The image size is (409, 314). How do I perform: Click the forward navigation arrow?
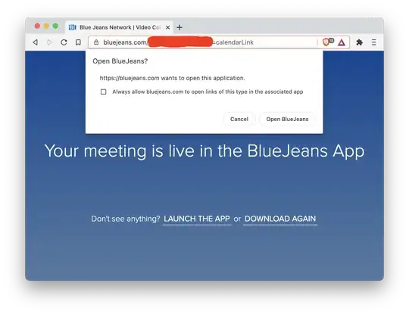[x=49, y=42]
